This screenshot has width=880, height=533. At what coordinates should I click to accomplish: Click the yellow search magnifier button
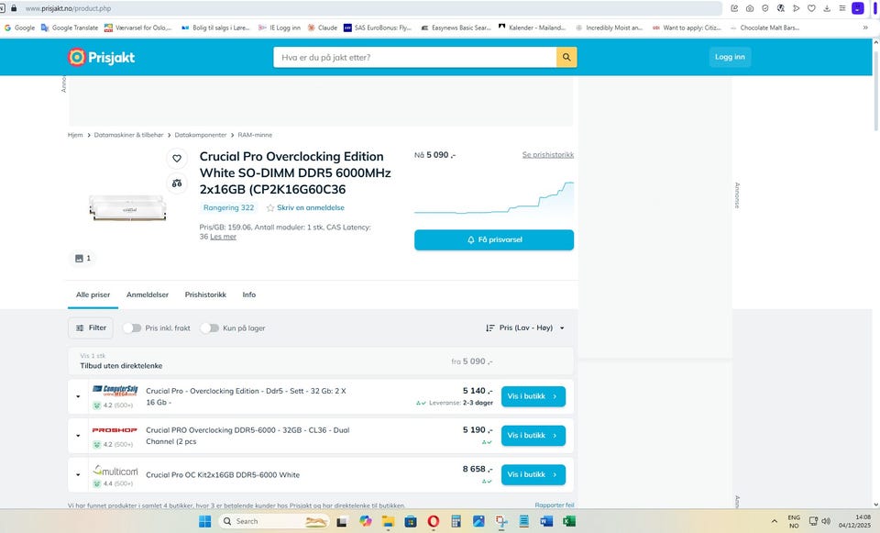coord(566,57)
